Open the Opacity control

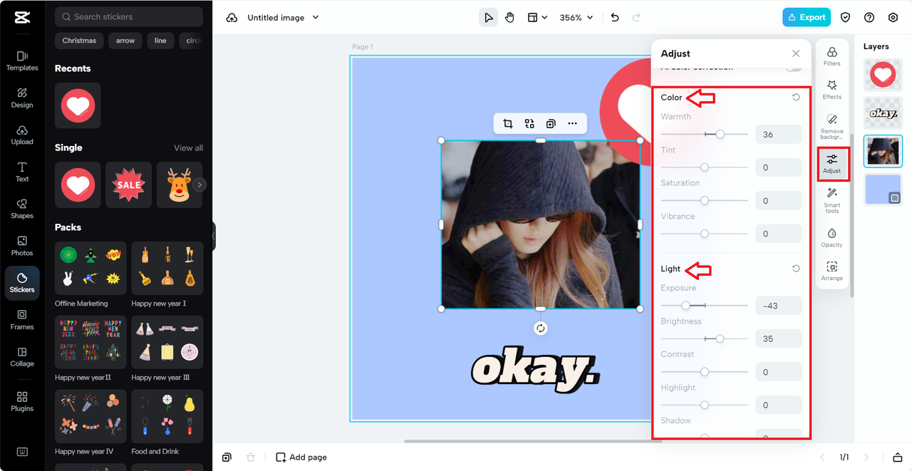(831, 237)
